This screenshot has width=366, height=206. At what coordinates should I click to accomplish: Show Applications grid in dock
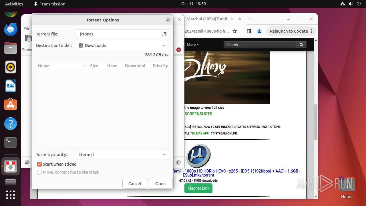pyautogui.click(x=11, y=195)
